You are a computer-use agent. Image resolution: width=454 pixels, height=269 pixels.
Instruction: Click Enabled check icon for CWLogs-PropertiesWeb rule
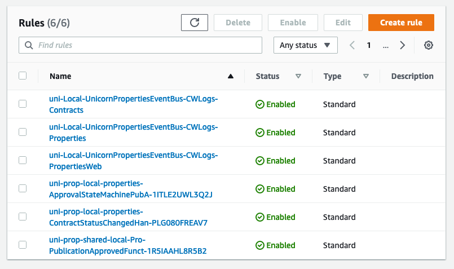click(x=260, y=161)
